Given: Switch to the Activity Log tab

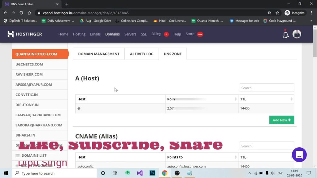Looking at the screenshot, I should pyautogui.click(x=142, y=54).
